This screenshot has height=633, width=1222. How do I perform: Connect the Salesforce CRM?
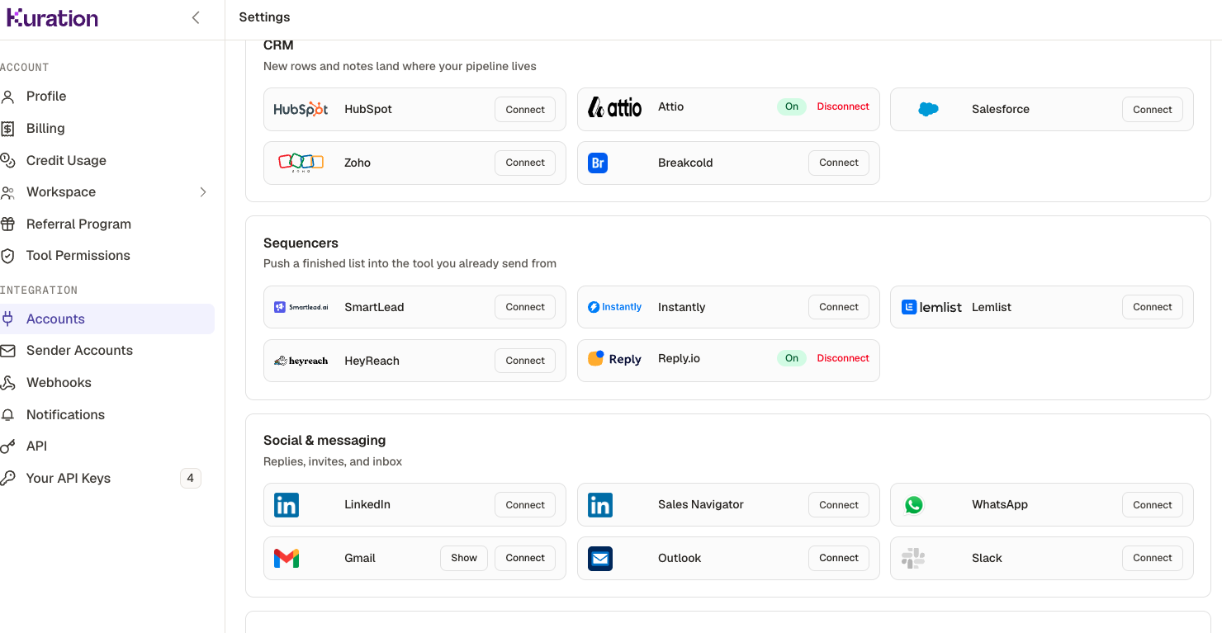[x=1153, y=110]
